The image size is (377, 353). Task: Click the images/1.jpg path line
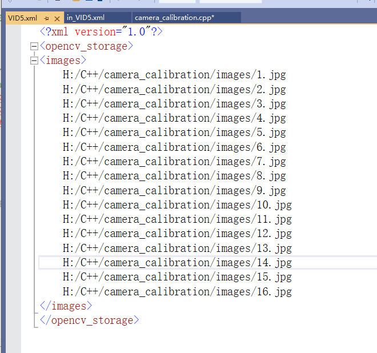click(x=174, y=75)
